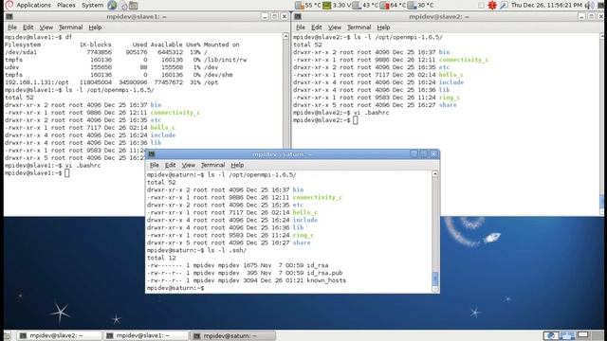Screen dimensions: 607x341
Task: Switch to mpidev@slave1 taskbar button
Action: coord(145,335)
